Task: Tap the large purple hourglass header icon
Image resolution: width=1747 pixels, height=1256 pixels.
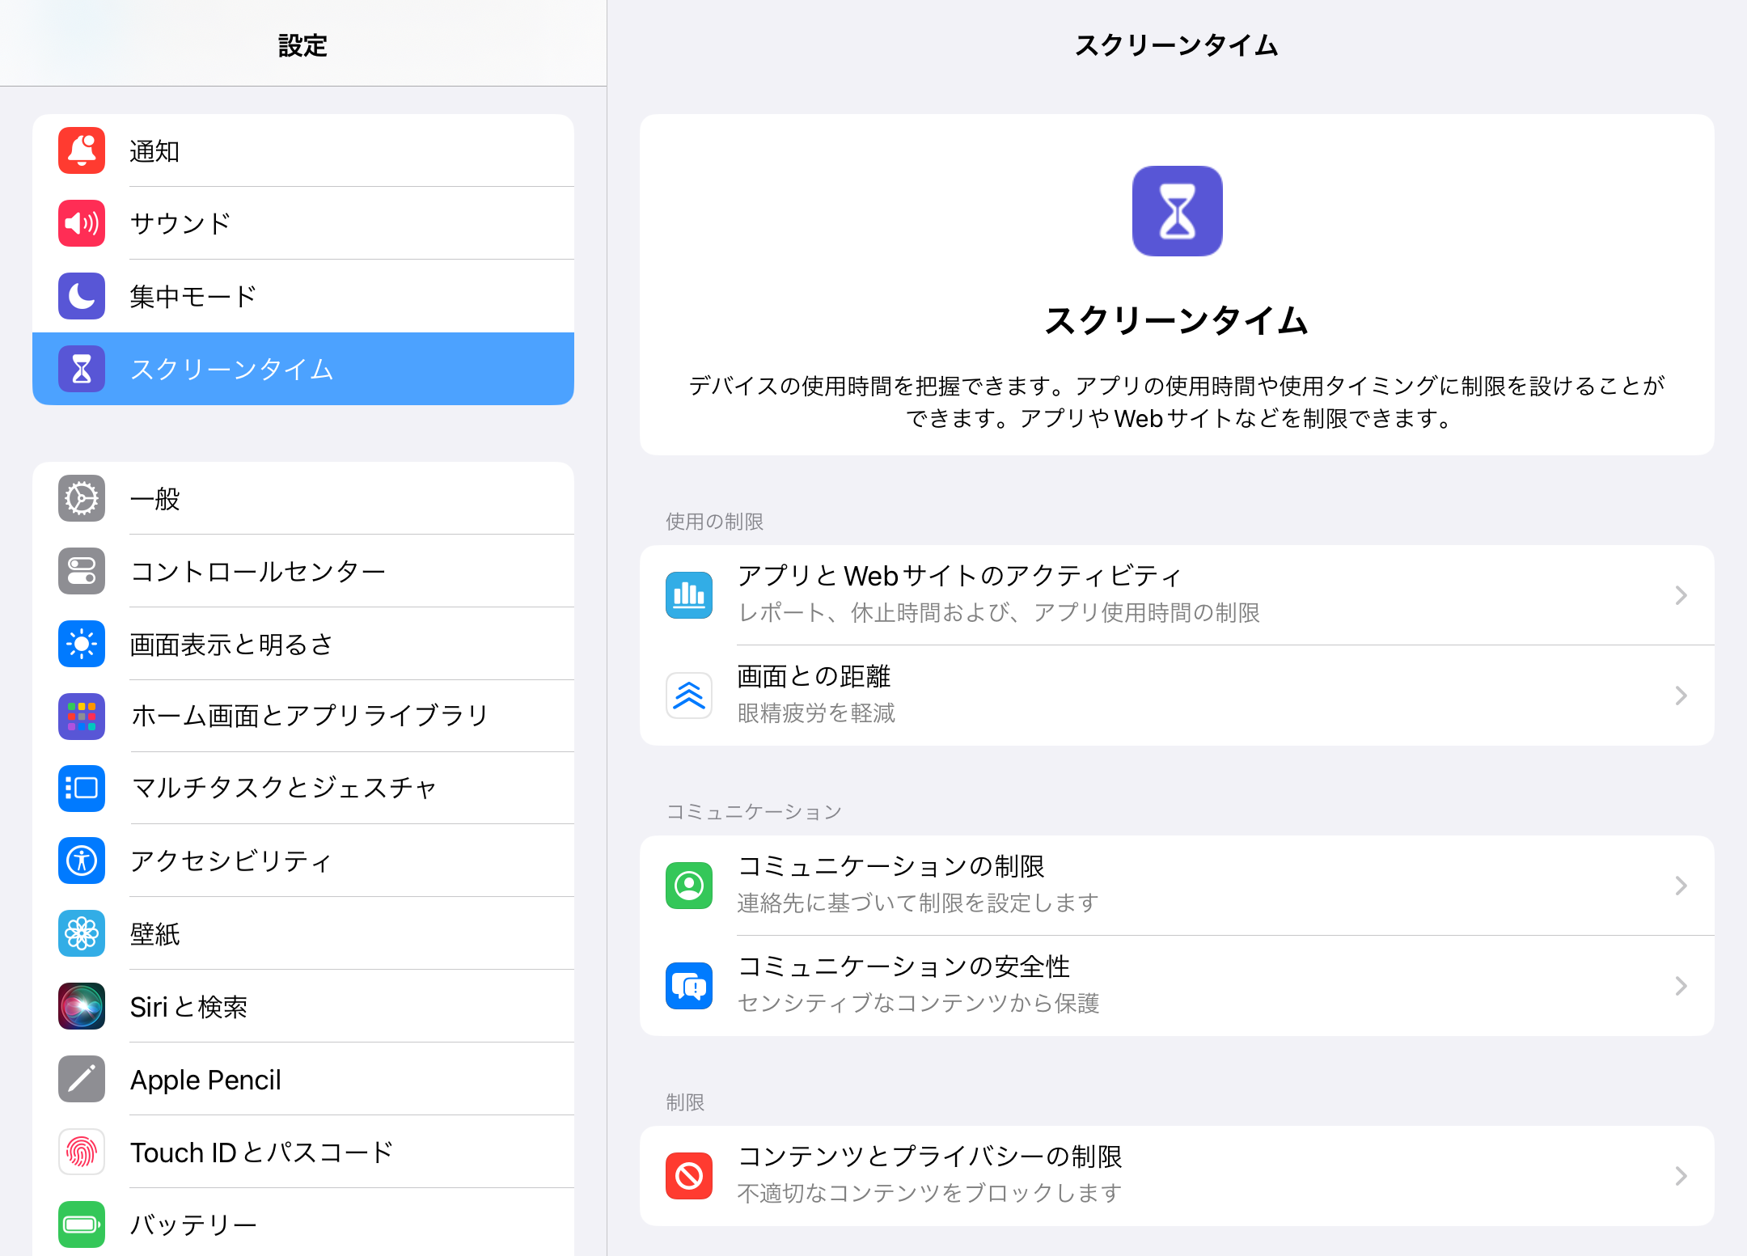Action: pyautogui.click(x=1177, y=211)
